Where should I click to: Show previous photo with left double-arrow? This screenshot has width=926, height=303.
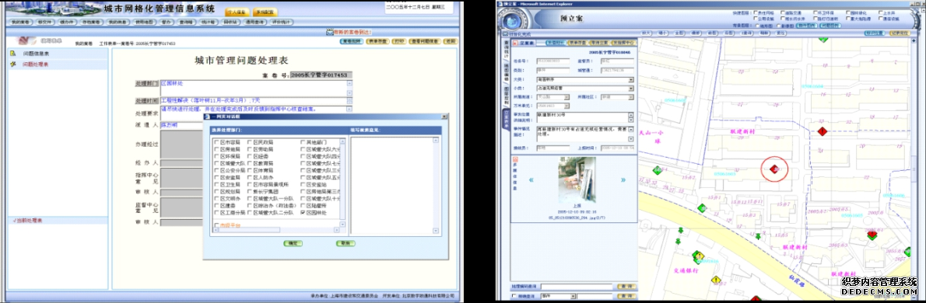pyautogui.click(x=531, y=180)
